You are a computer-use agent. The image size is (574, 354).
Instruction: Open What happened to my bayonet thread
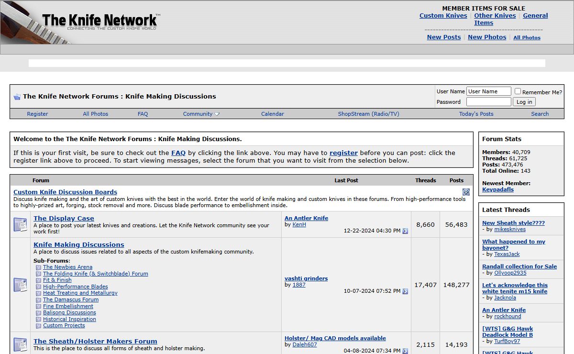pyautogui.click(x=514, y=245)
